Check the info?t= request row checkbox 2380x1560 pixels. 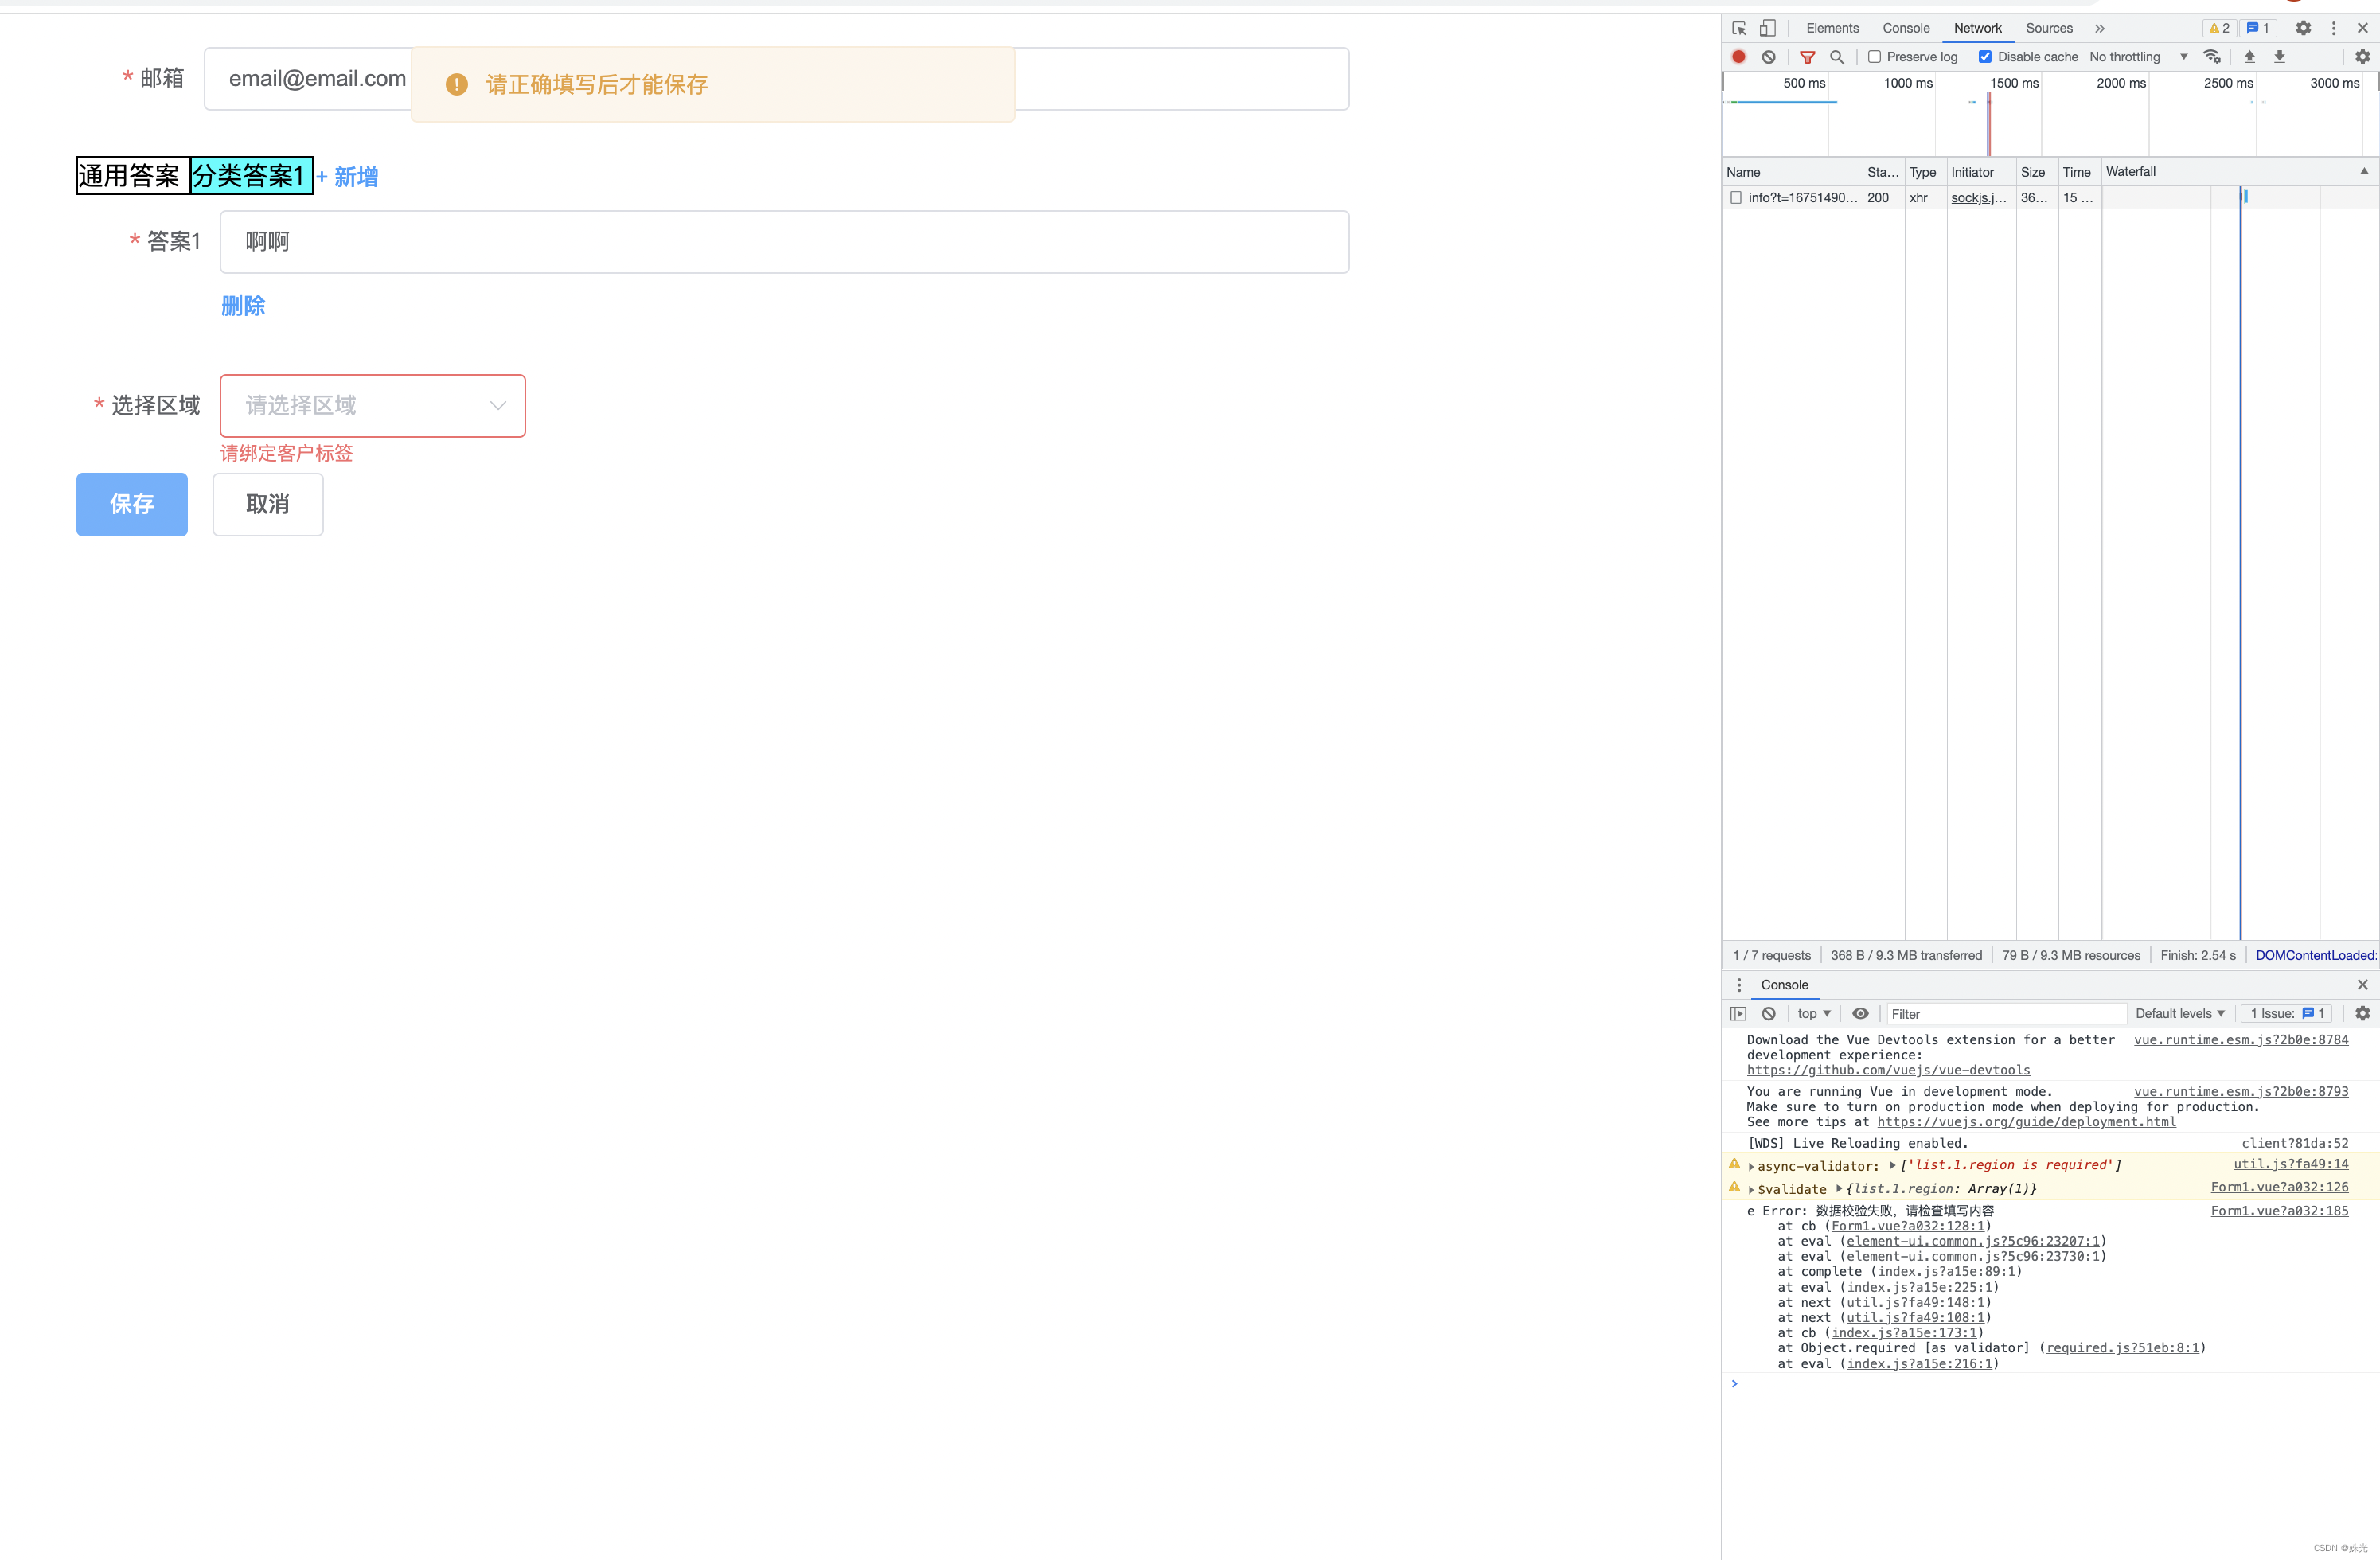click(x=1736, y=198)
